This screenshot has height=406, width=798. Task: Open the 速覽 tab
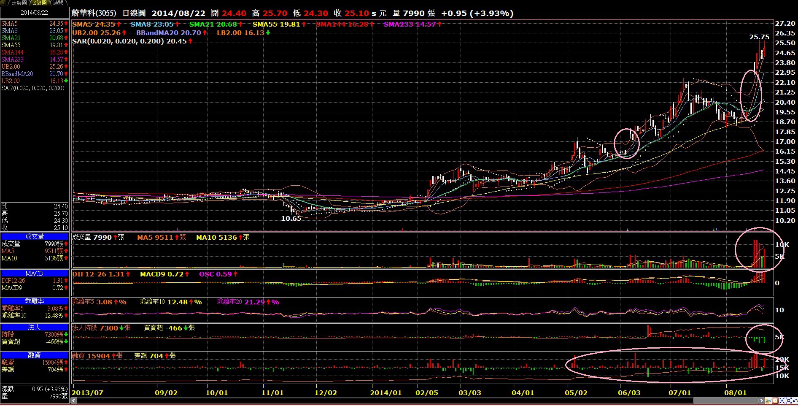click(x=58, y=3)
